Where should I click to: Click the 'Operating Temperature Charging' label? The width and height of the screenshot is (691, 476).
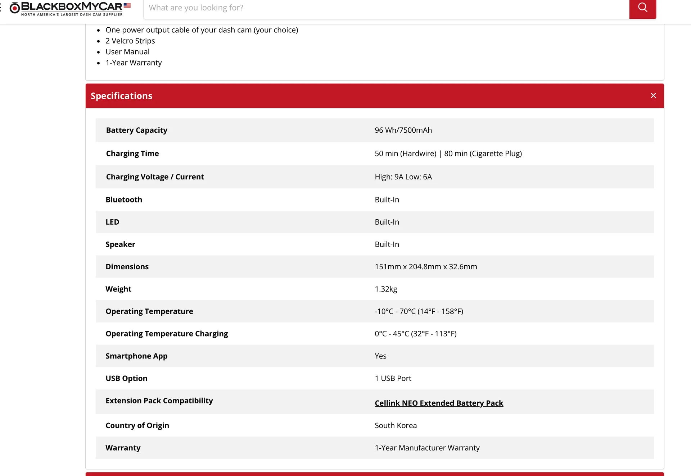click(x=167, y=334)
